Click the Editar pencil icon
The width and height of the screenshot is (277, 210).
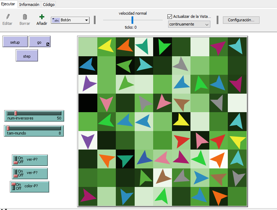point(8,17)
